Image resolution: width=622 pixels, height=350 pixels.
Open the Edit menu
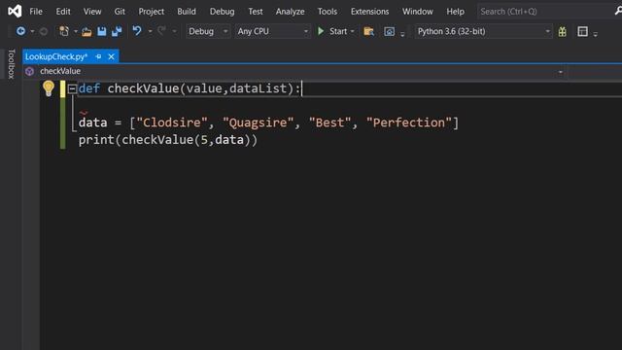point(63,12)
